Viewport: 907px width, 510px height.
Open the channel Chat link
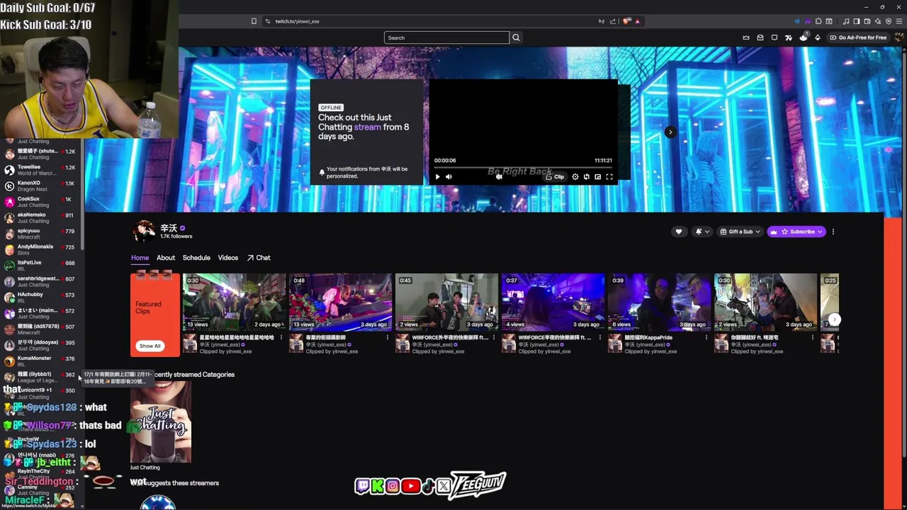pyautogui.click(x=259, y=258)
